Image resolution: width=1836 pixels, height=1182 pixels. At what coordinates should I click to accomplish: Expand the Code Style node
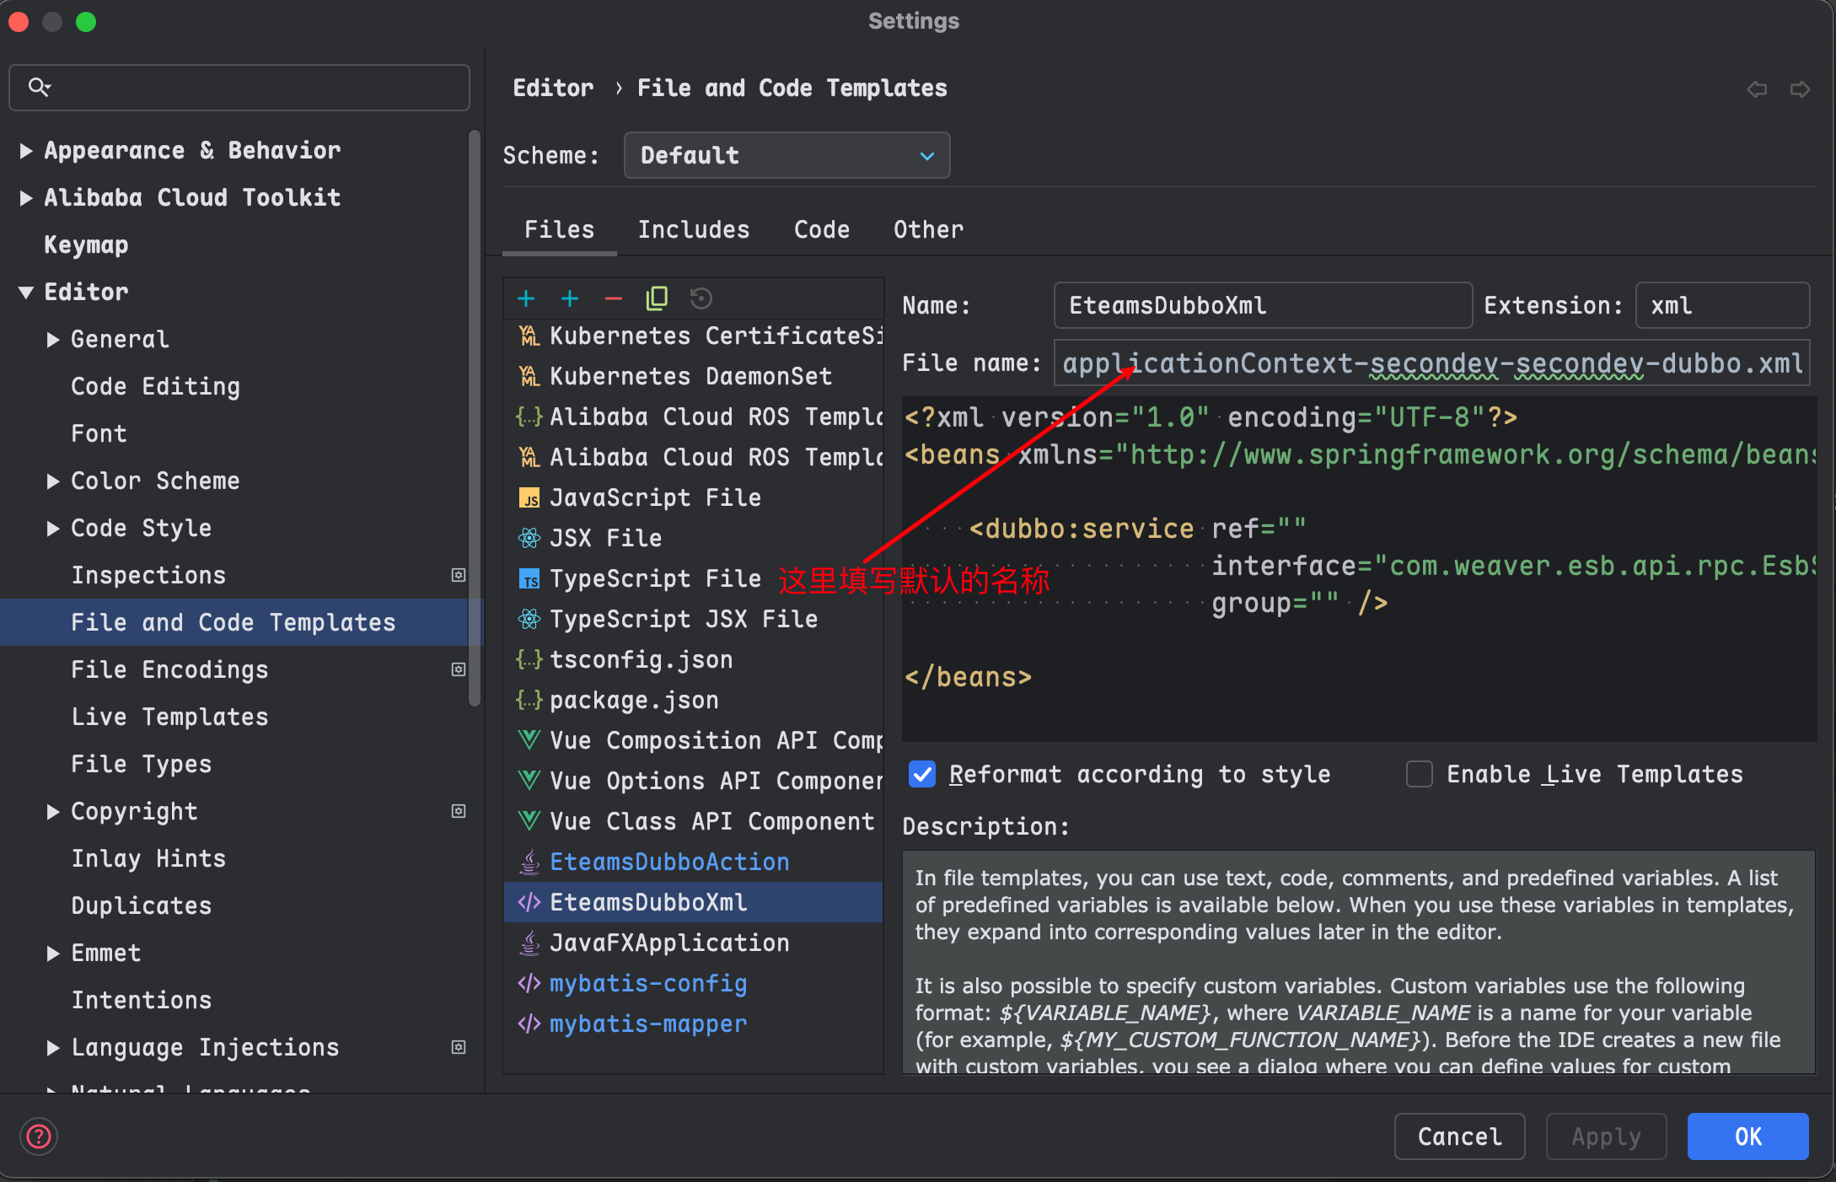click(x=53, y=529)
